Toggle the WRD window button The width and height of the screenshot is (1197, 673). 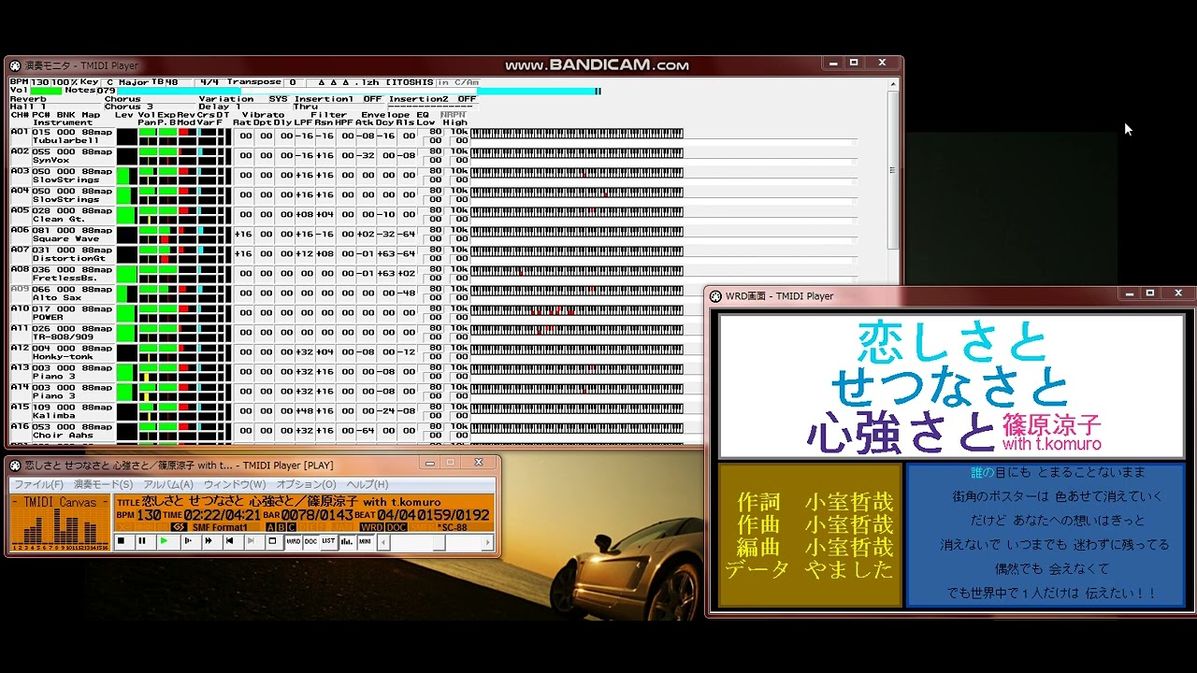(293, 541)
